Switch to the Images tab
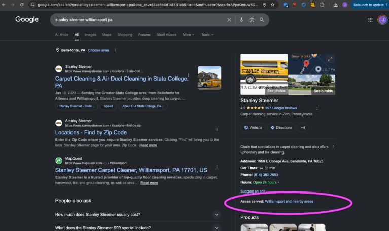 point(90,35)
